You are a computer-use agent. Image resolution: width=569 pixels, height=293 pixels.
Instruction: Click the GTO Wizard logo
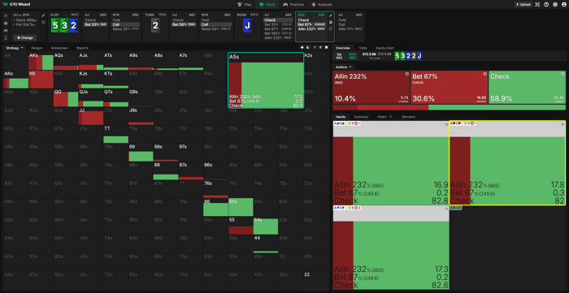[17, 4]
